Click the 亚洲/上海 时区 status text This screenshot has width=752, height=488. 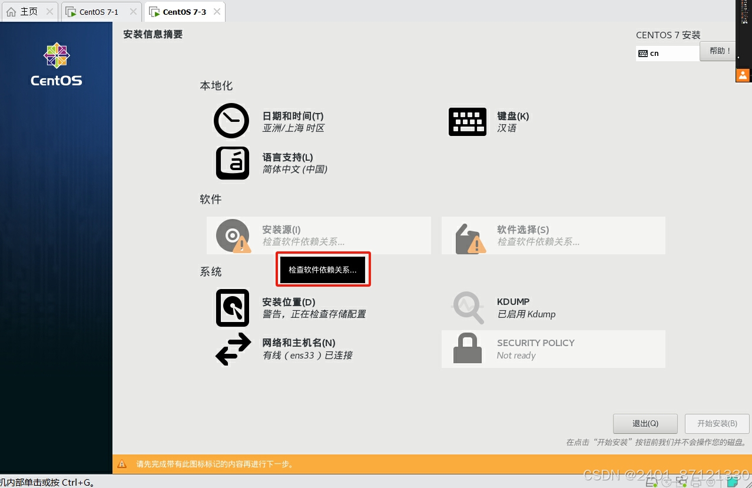293,128
